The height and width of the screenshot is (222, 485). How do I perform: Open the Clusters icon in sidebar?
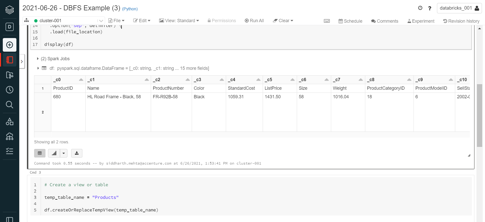pyautogui.click(x=10, y=136)
